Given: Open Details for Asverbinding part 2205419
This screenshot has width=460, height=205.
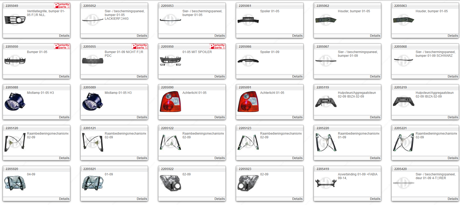Looking at the screenshot, I should (375, 199).
